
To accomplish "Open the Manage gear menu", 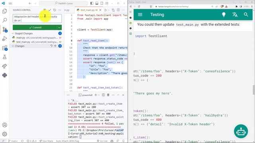I will click(4, 134).
